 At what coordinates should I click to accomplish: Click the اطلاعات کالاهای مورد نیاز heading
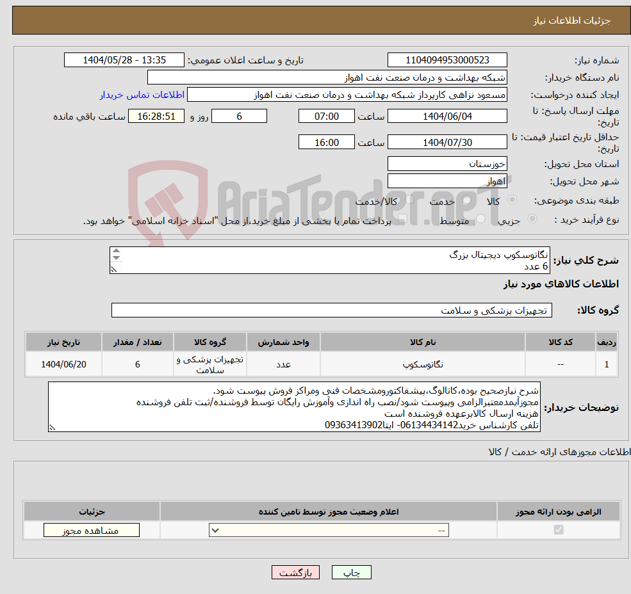561,284
